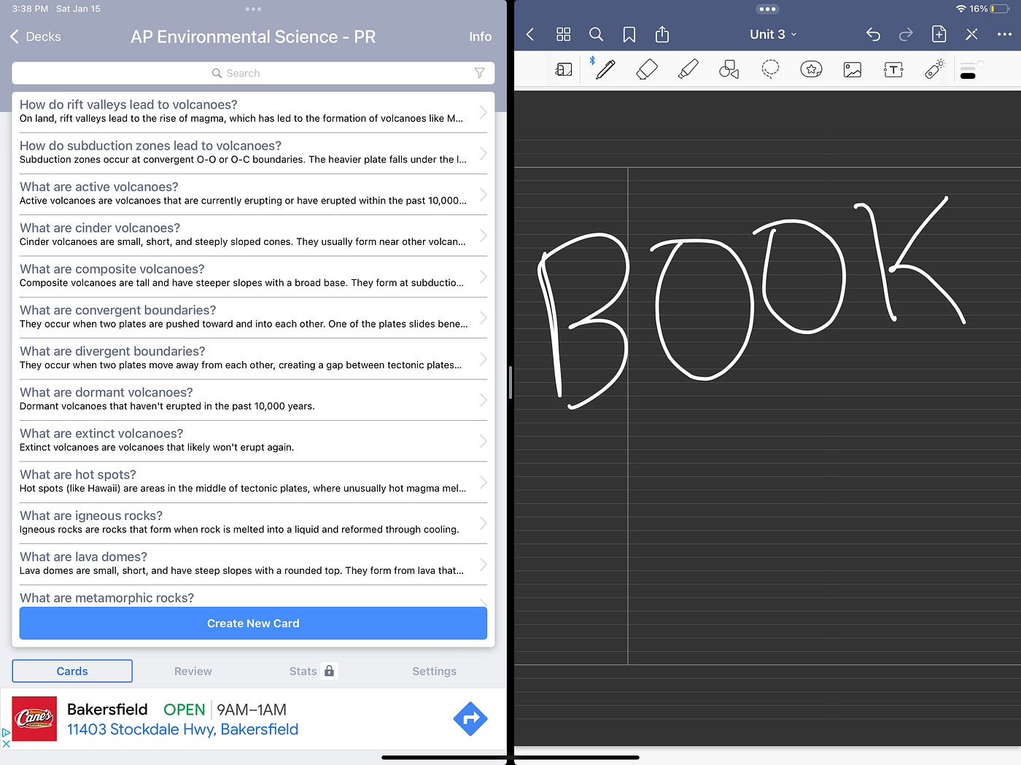Open the Elements sticker tool
1021x765 pixels.
point(811,69)
